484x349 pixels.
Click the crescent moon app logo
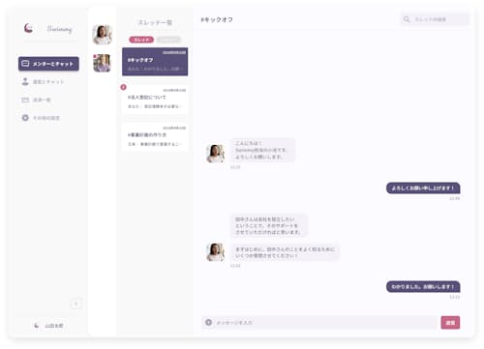[x=29, y=28]
